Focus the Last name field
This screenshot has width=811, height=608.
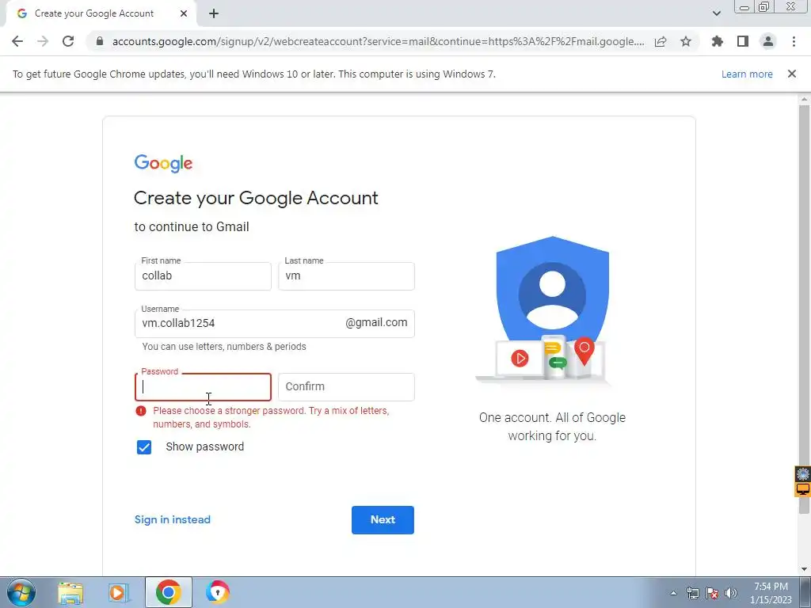pos(346,276)
